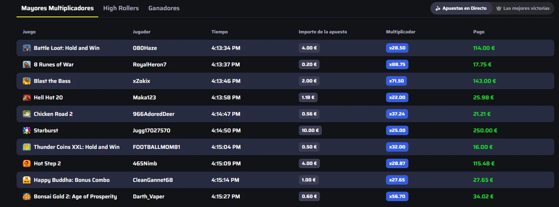Click the x22.00 multiplier badge
Viewport: 559px width, 207px height.
point(397,97)
